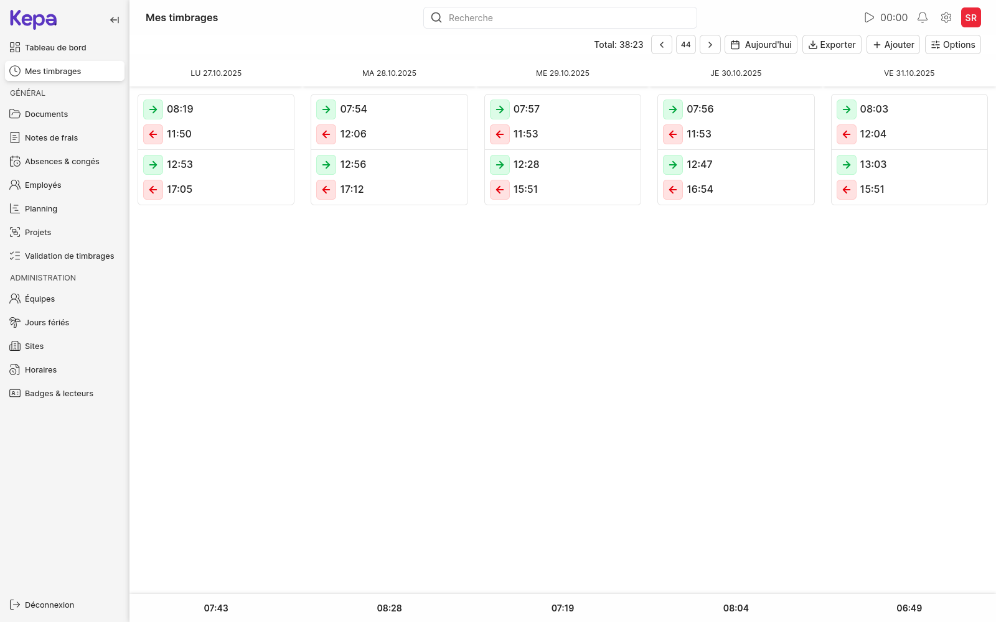This screenshot has height=622, width=996.
Task: Open the notifications bell
Action: [x=923, y=17]
